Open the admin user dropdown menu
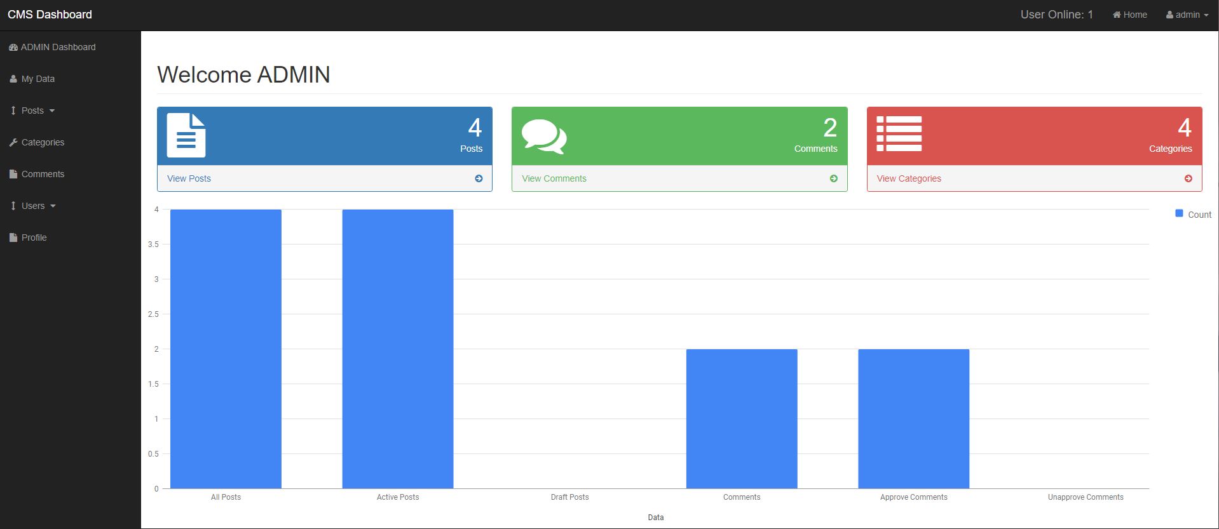1219x529 pixels. tap(1187, 15)
